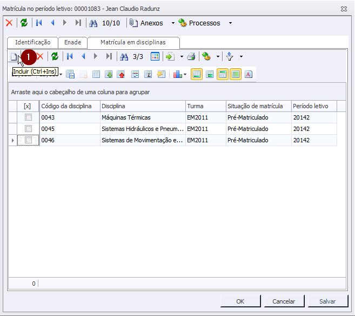Sort by the Disciplina column header

pyautogui.click(x=143, y=106)
